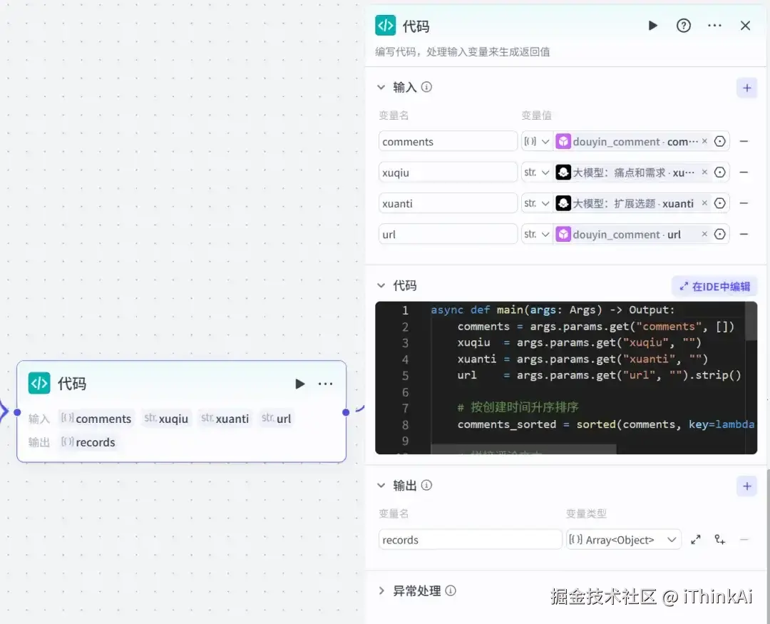Click inside the code editor line 1

coord(553,310)
